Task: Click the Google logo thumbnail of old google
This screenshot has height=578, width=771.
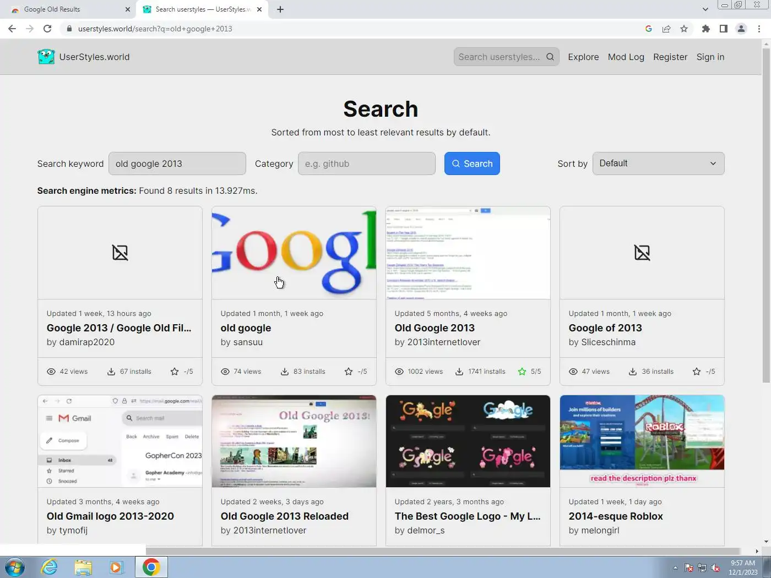Action: (294, 253)
